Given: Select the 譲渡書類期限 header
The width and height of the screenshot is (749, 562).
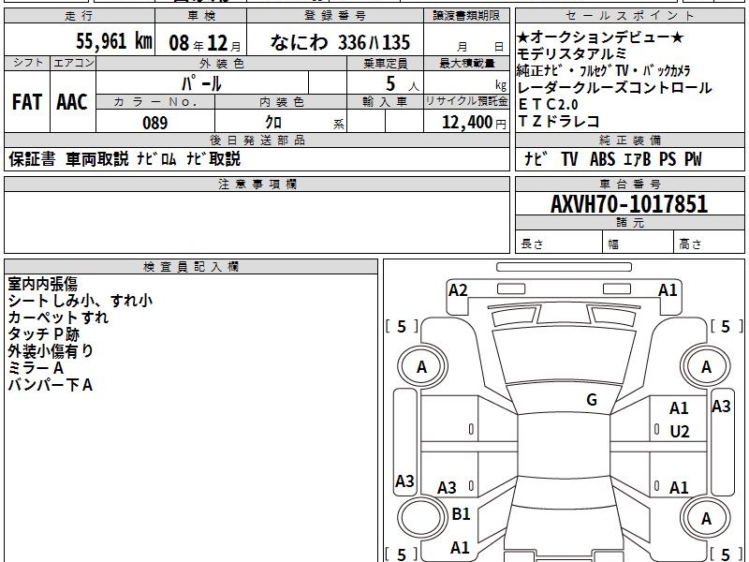Looking at the screenshot, I should tap(466, 16).
